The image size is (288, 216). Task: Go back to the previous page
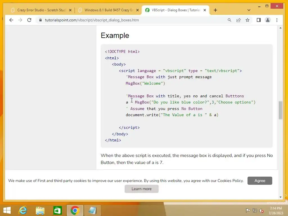(11, 20)
